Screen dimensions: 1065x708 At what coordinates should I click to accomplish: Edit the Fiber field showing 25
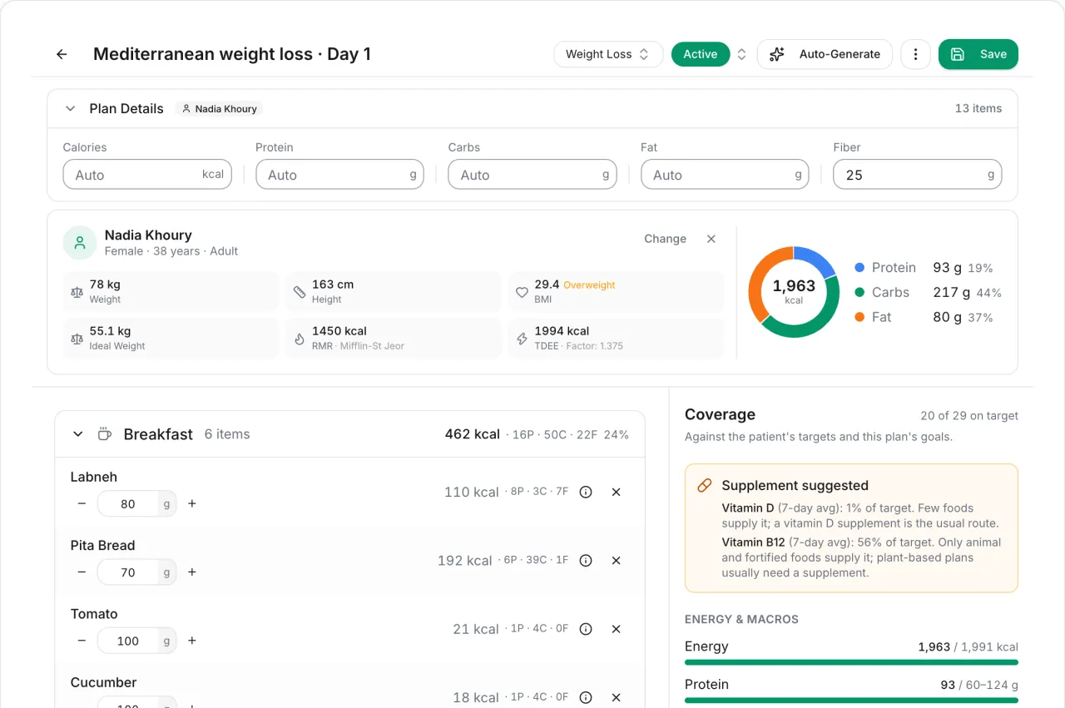918,175
